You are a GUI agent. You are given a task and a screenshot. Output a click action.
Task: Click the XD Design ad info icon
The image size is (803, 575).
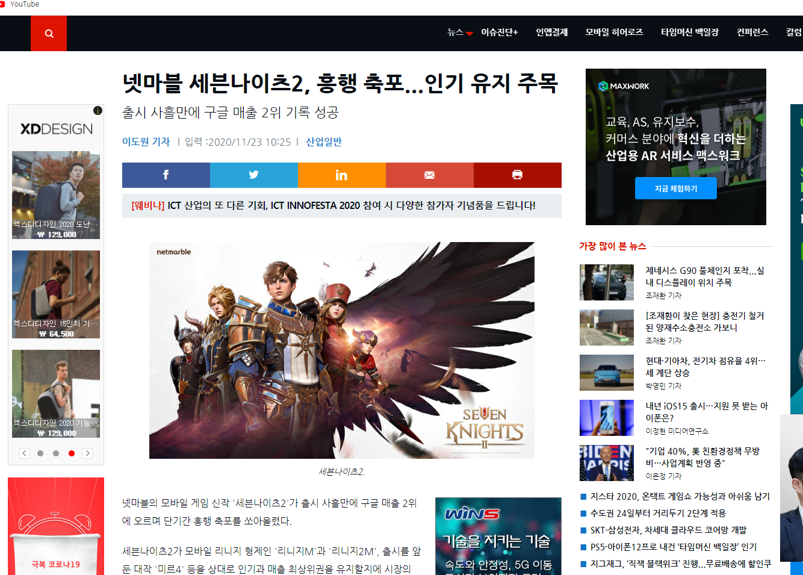tap(98, 111)
